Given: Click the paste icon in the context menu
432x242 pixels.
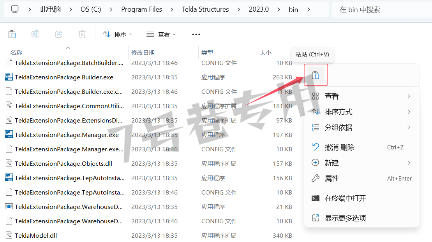Looking at the screenshot, I should tap(316, 75).
